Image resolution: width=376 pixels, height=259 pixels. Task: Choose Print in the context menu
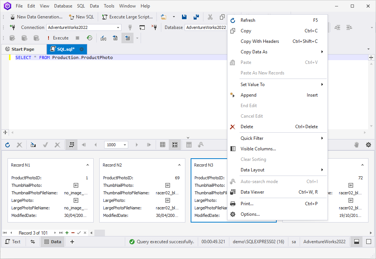pyautogui.click(x=277, y=204)
